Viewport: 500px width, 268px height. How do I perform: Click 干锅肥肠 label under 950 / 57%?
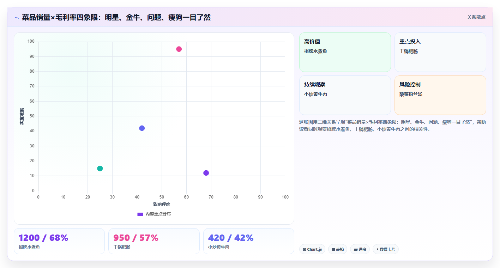pyautogui.click(x=122, y=247)
